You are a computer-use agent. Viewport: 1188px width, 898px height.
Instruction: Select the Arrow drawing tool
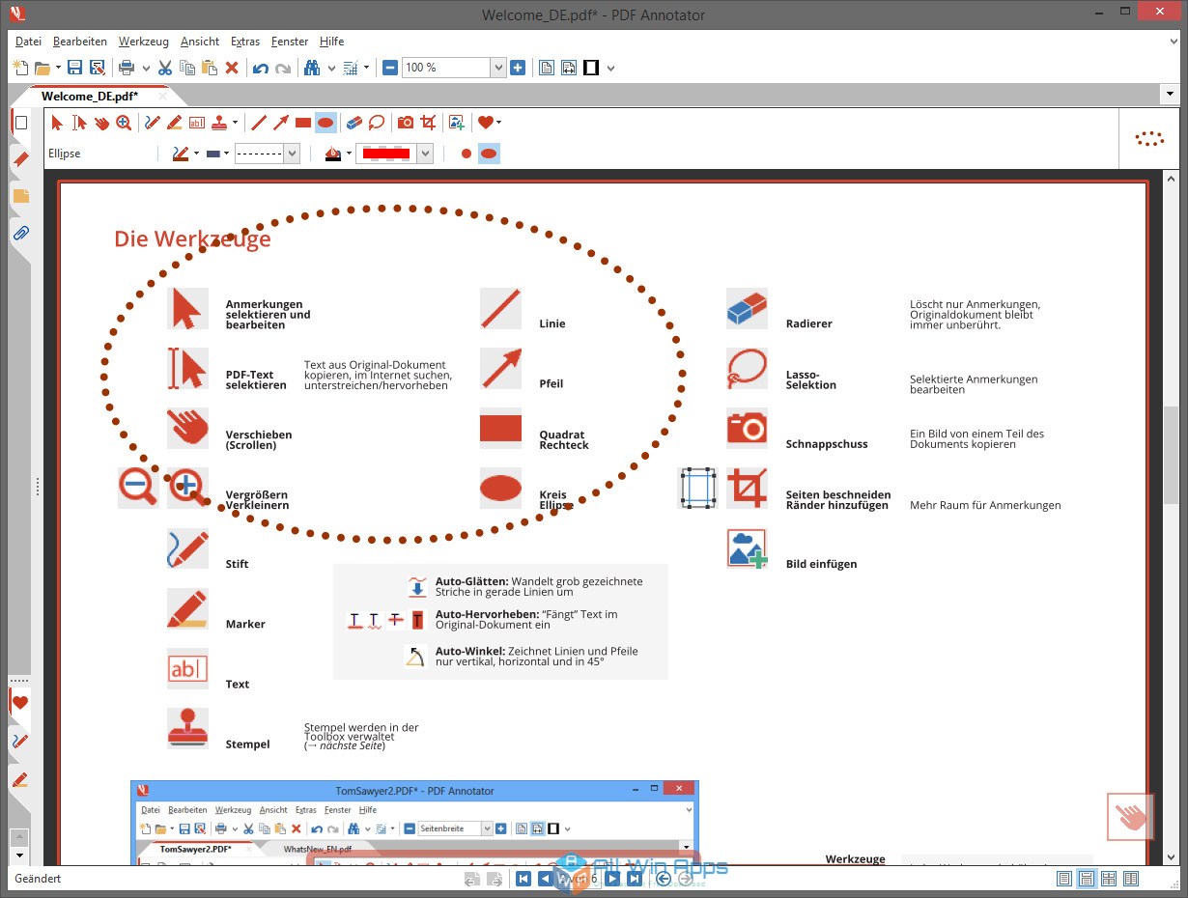point(281,123)
